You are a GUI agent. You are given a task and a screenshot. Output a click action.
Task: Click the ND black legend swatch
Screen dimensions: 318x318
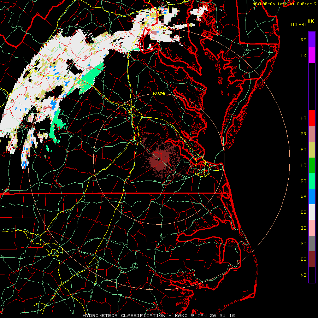[312, 275]
